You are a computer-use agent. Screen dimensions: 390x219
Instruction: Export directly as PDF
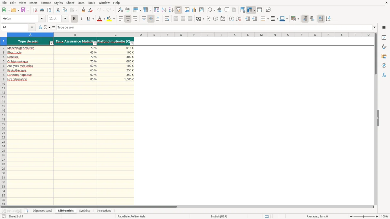(x=35, y=10)
